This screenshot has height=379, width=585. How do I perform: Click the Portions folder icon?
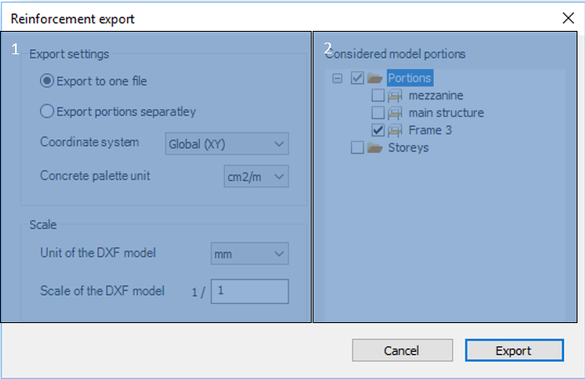coord(374,78)
